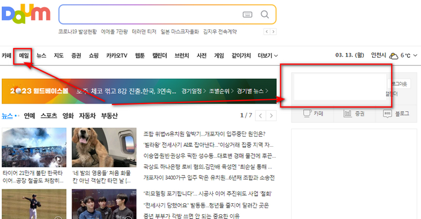
Task: Click the 로그아웃 button
Action: coord(399,84)
